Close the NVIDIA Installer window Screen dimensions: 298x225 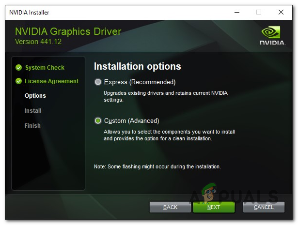[281, 12]
